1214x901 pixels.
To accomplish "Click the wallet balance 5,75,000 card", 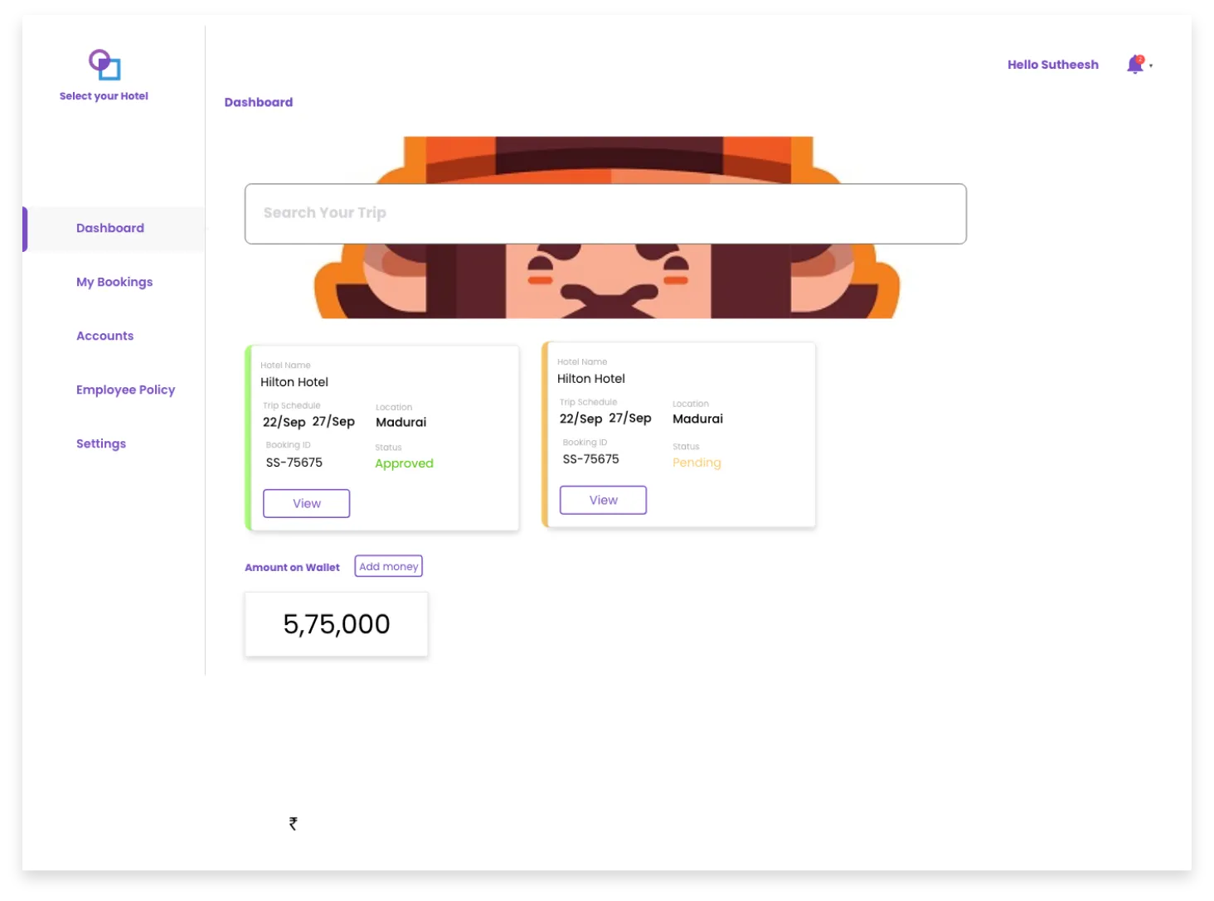I will (x=336, y=624).
